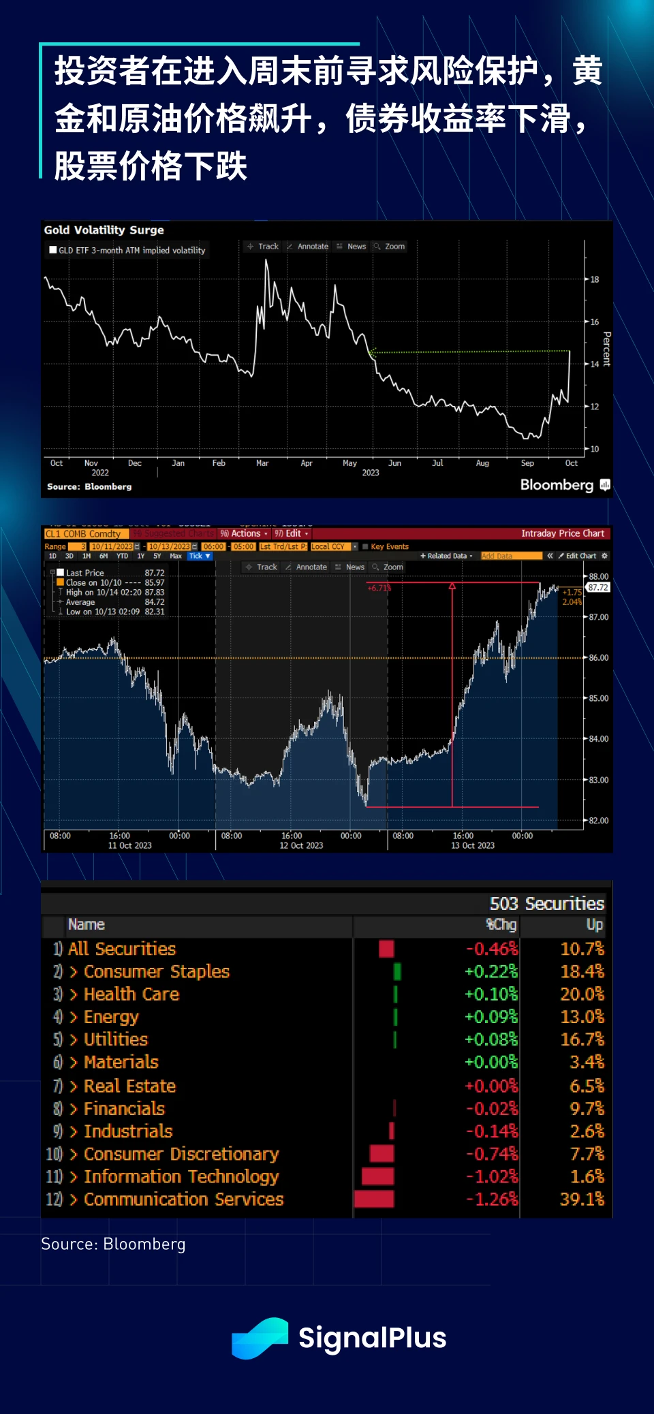Select the YTD range tab
The width and height of the screenshot is (654, 1414).
point(122,556)
